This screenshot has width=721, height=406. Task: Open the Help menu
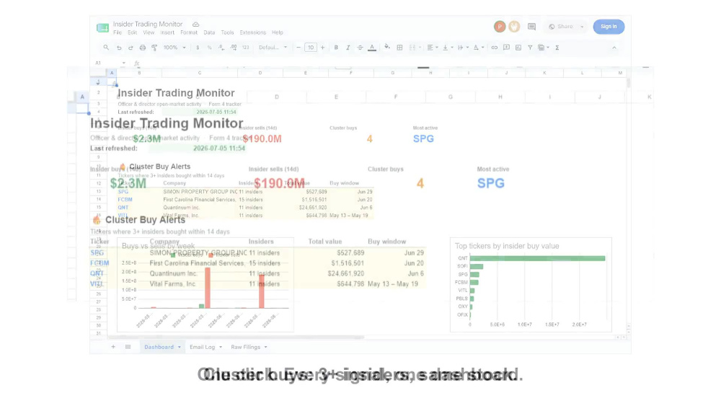point(278,32)
